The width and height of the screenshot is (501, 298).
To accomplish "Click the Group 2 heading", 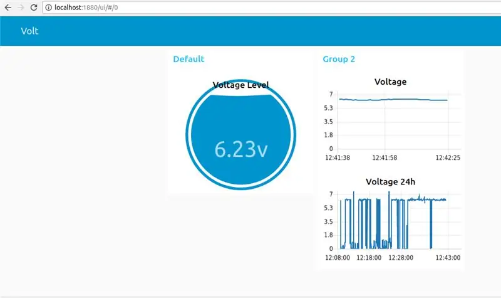I will (339, 59).
